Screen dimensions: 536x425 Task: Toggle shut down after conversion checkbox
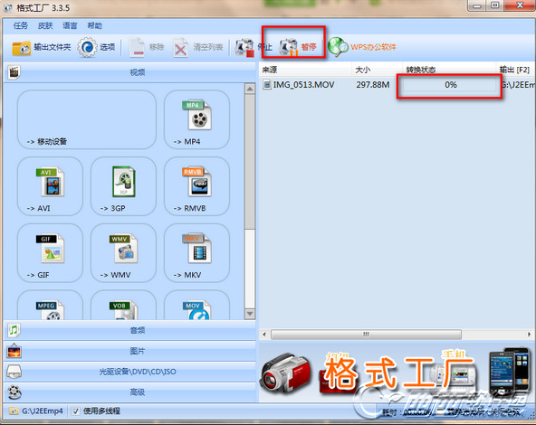(x=441, y=412)
